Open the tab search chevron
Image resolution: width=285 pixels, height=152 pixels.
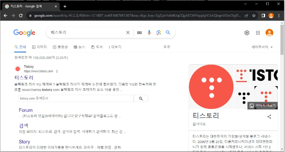click(246, 4)
